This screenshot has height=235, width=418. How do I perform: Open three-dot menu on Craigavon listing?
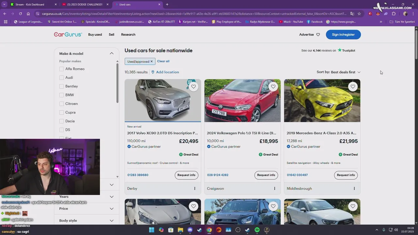[274, 188]
